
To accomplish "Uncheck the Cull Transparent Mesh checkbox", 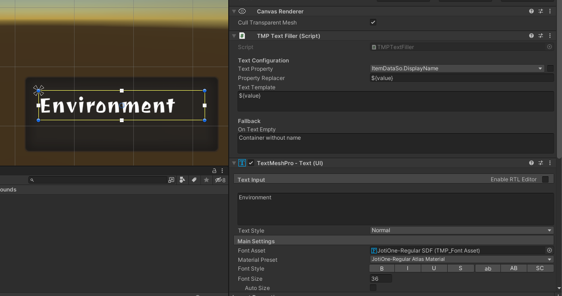I will 373,22.
